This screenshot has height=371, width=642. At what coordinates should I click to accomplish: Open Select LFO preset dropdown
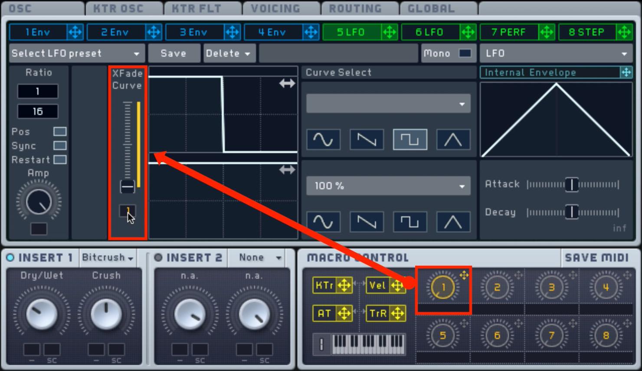coord(76,53)
